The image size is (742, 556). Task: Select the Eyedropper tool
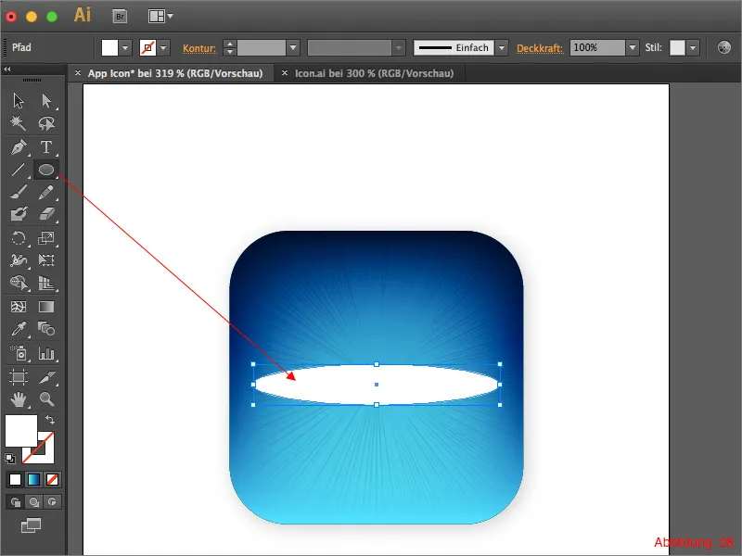[x=19, y=329]
